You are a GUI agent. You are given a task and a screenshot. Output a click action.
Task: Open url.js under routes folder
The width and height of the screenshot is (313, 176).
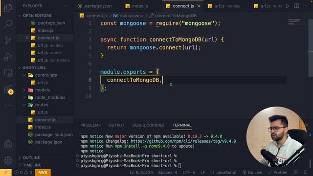(43, 112)
